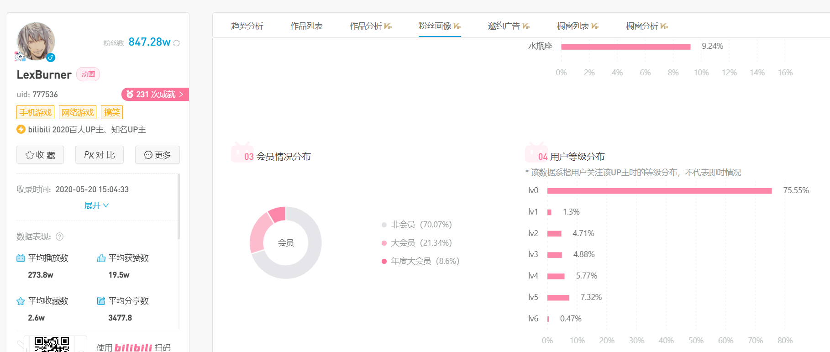Viewport: 830px width, 352px height.
Task: Open the 橱窗列表 tab
Action: coord(578,26)
